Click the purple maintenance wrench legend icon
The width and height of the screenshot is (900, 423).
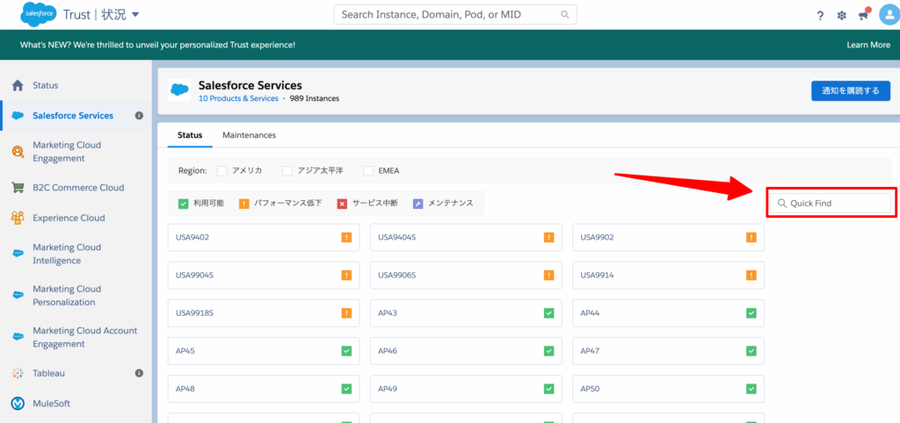point(417,204)
